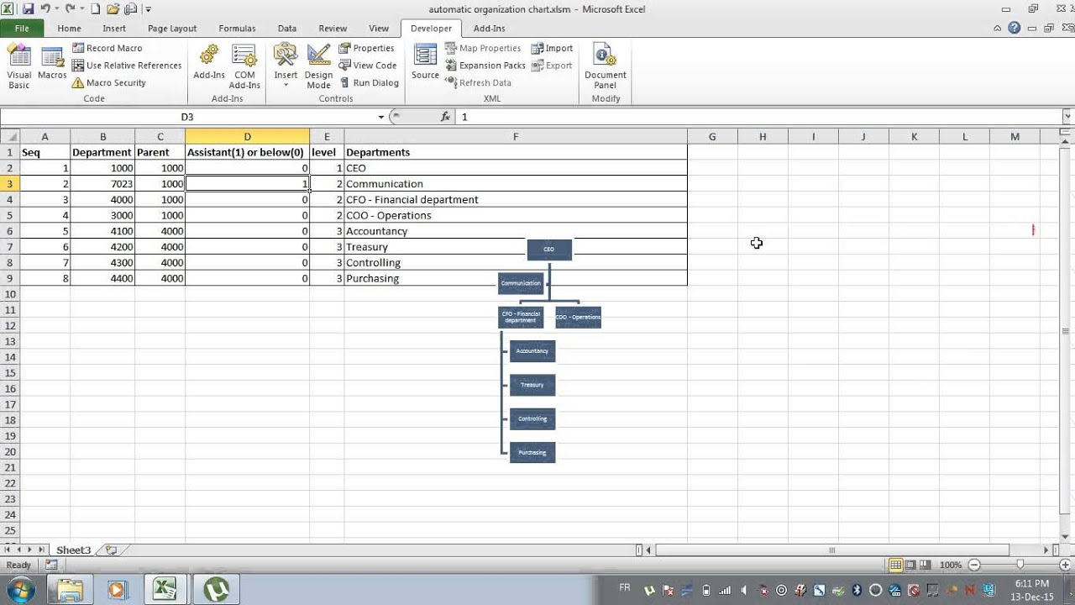Viewport: 1075px width, 605px height.
Task: Switch to Normal view
Action: point(896,566)
